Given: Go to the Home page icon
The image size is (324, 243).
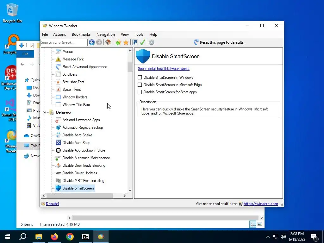Looking at the screenshot, I should [x=108, y=42].
